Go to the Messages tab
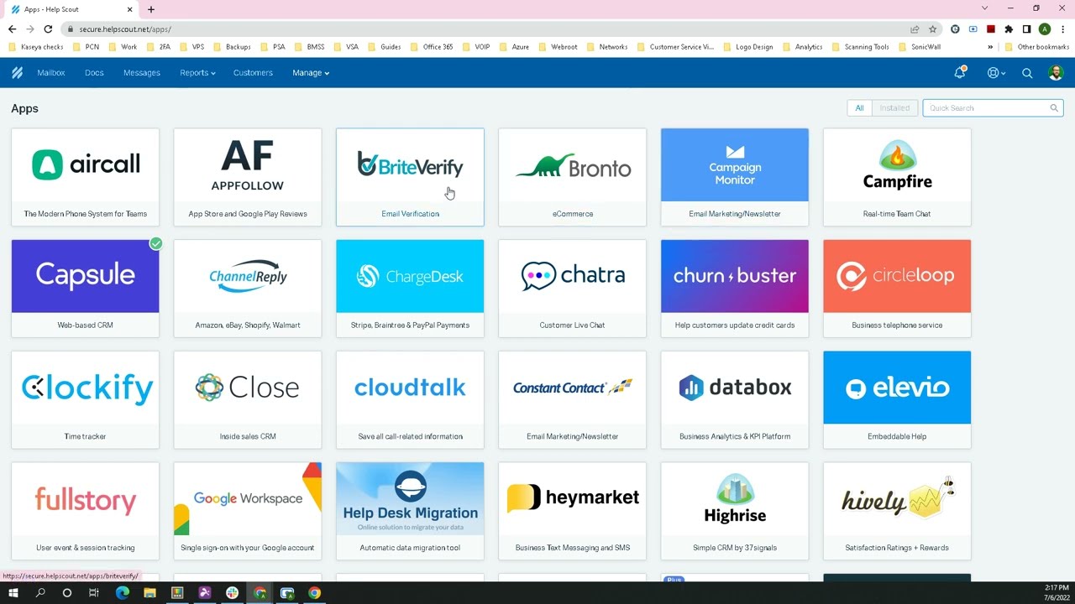Viewport: 1075px width, 604px height. (142, 73)
